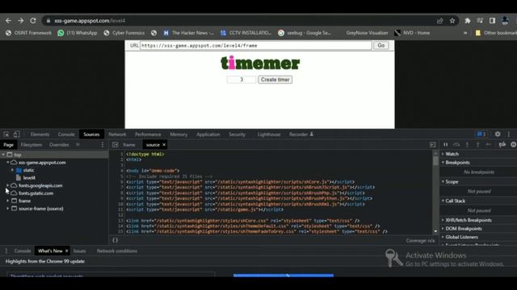Toggle the device toolbar icon in DevTools
This screenshot has width=517, height=290.
[x=16, y=135]
